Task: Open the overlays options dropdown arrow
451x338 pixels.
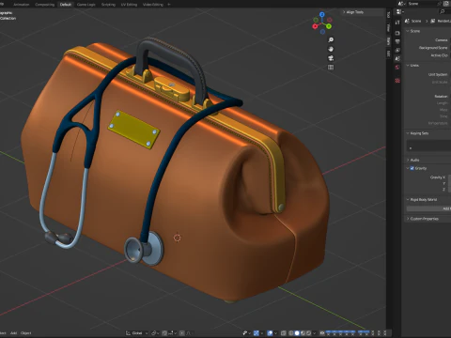Action: (276, 333)
